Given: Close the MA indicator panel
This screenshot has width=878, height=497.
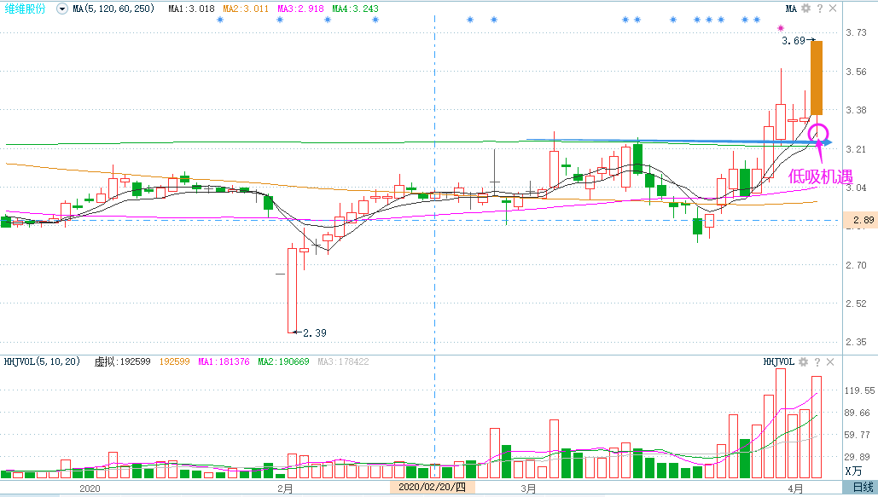Looking at the screenshot, I should (833, 9).
